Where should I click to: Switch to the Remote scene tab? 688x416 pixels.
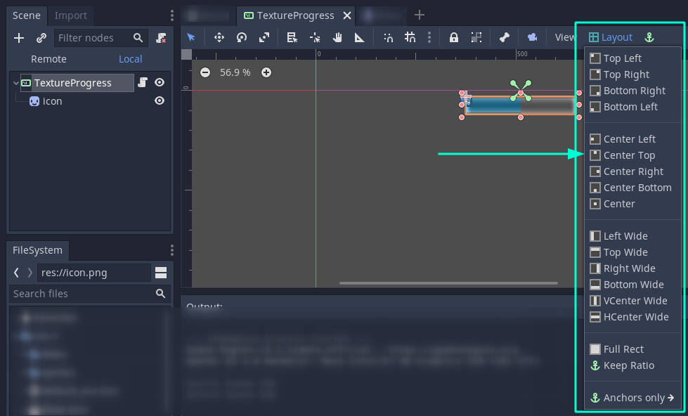pyautogui.click(x=48, y=59)
